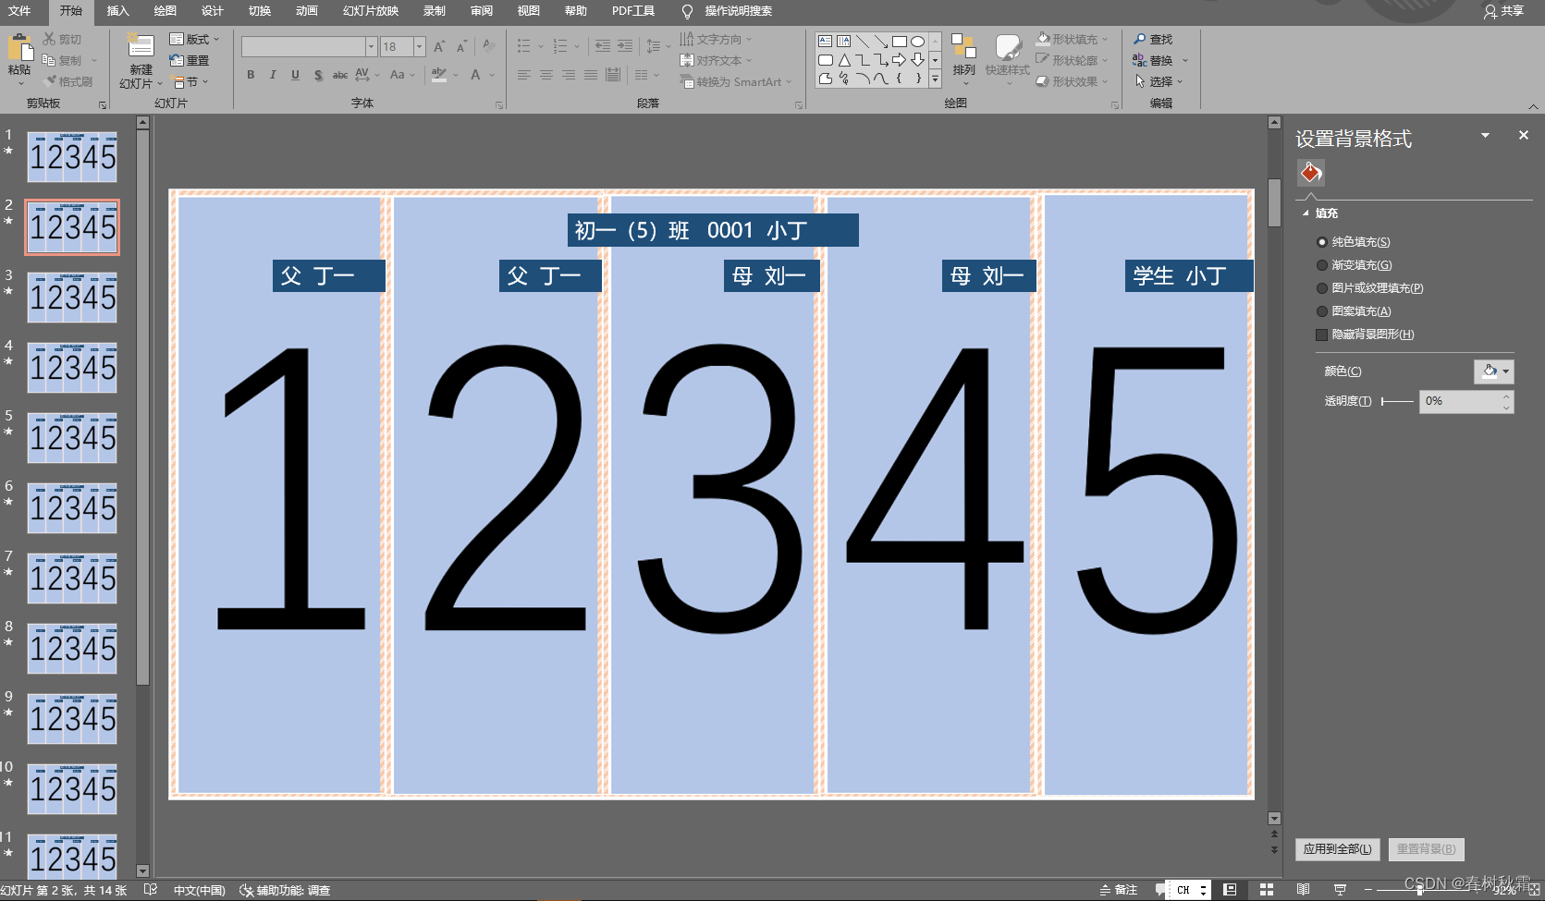Viewport: 1545px width, 901px height.
Task: Open Text Direction (文字方向) dropdown
Action: click(717, 39)
